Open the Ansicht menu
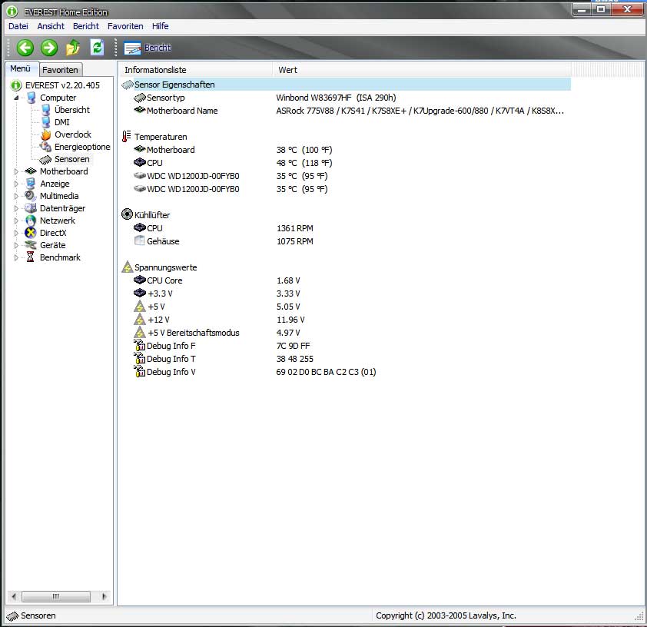Image resolution: width=647 pixels, height=627 pixels. tap(51, 26)
